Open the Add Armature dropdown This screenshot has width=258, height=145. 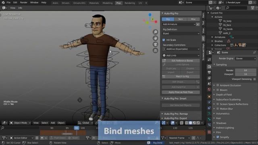click(179, 24)
